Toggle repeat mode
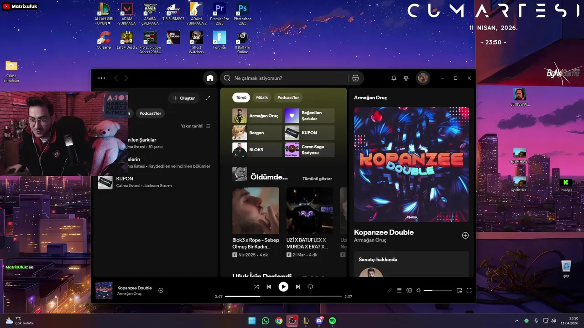The image size is (584, 328). click(310, 287)
